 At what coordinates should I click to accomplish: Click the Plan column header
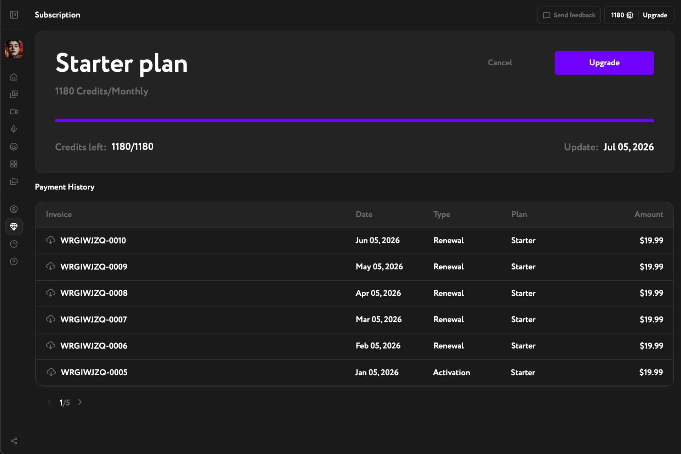519,214
